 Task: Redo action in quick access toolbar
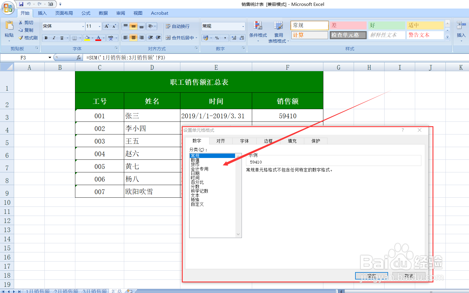(39, 4)
